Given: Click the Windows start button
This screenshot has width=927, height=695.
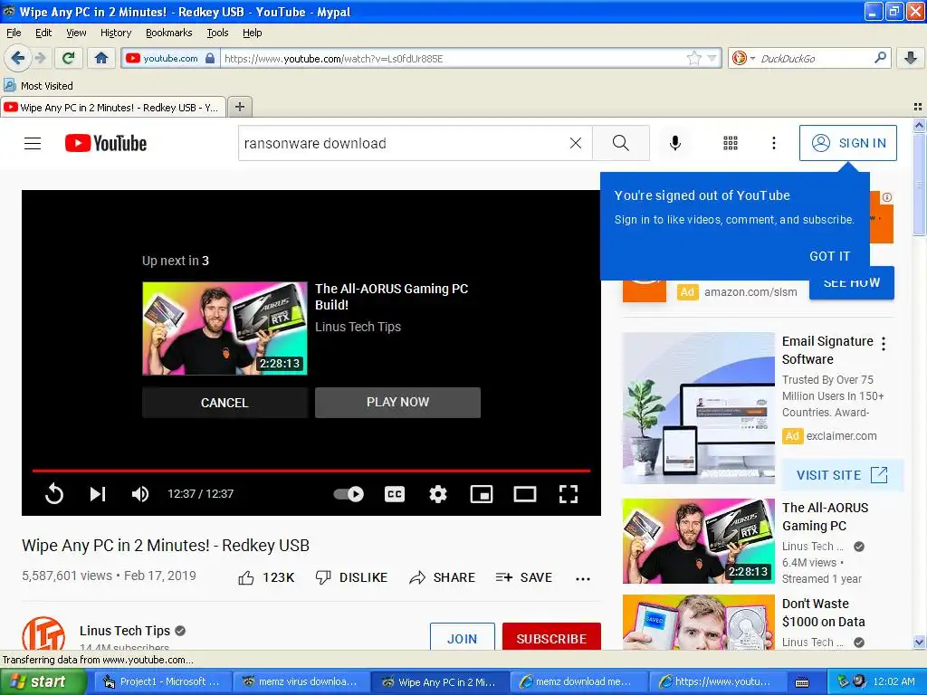Looking at the screenshot, I should tap(43, 681).
